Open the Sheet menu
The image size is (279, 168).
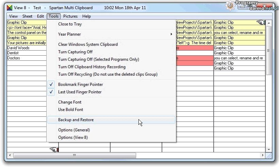coord(28,16)
